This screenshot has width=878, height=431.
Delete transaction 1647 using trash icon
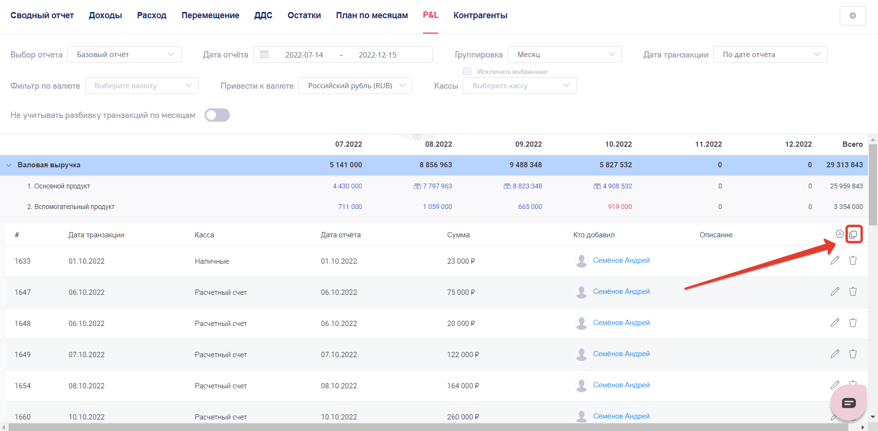click(853, 291)
